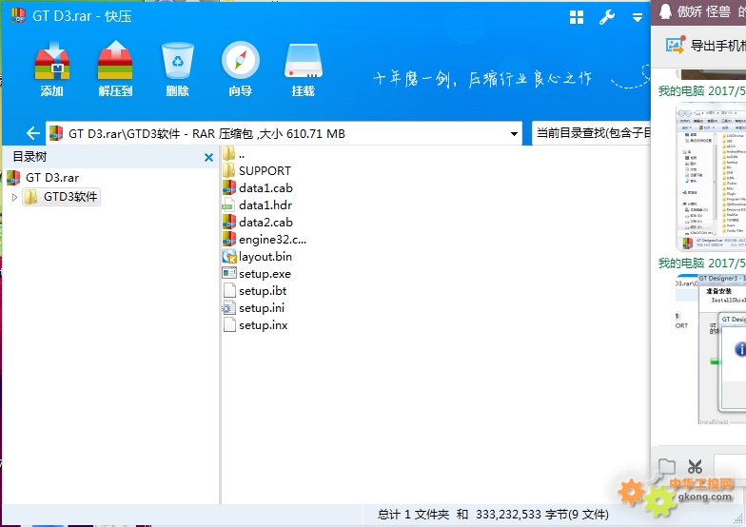Click the setup.ibt blank file icon

pyautogui.click(x=229, y=291)
